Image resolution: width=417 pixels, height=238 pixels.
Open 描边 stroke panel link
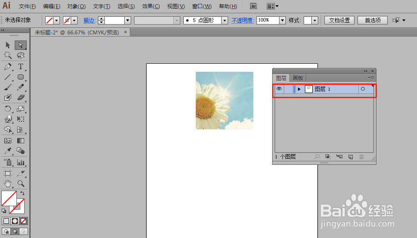(x=89, y=20)
